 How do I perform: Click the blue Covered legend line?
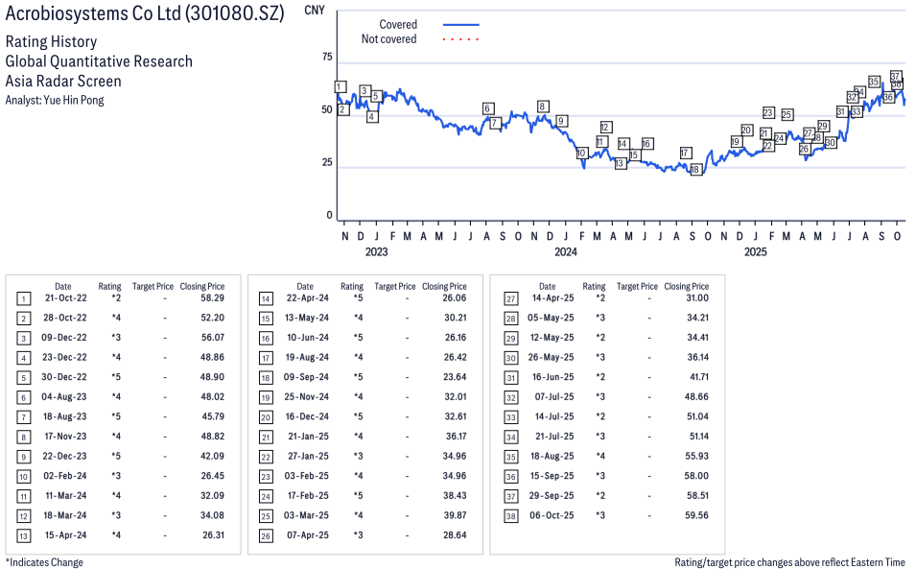pos(460,25)
